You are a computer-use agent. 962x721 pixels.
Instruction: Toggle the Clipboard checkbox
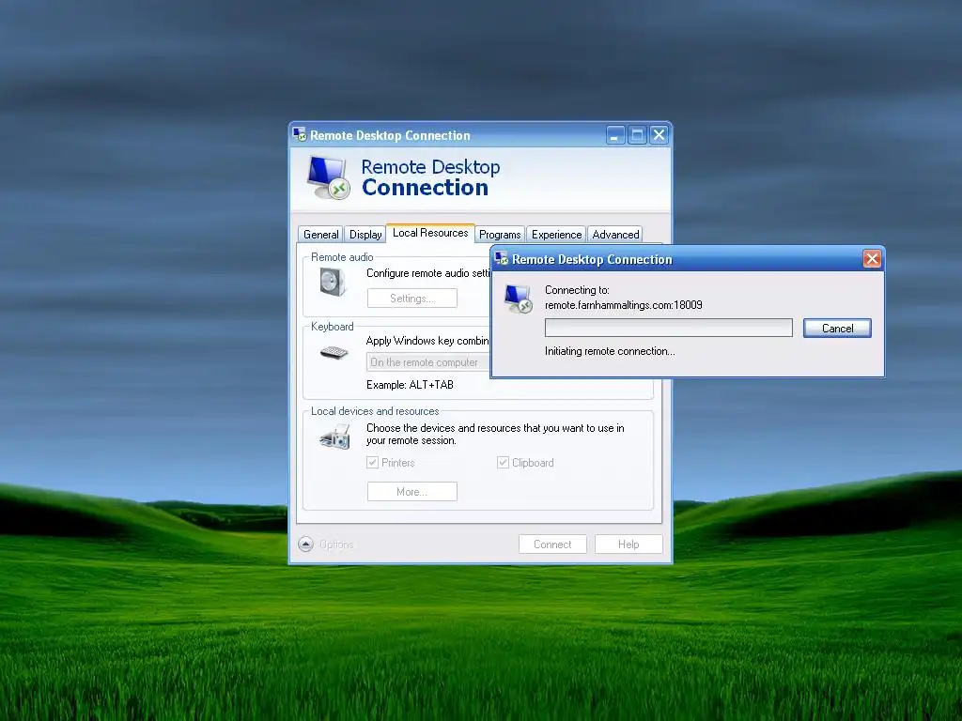click(x=503, y=462)
